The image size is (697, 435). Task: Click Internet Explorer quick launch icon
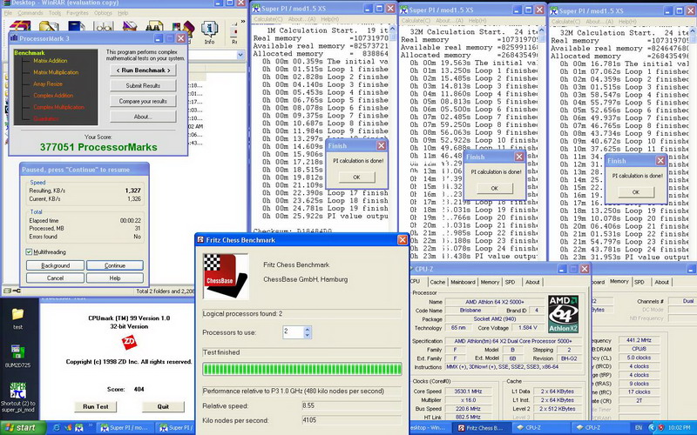point(57,428)
